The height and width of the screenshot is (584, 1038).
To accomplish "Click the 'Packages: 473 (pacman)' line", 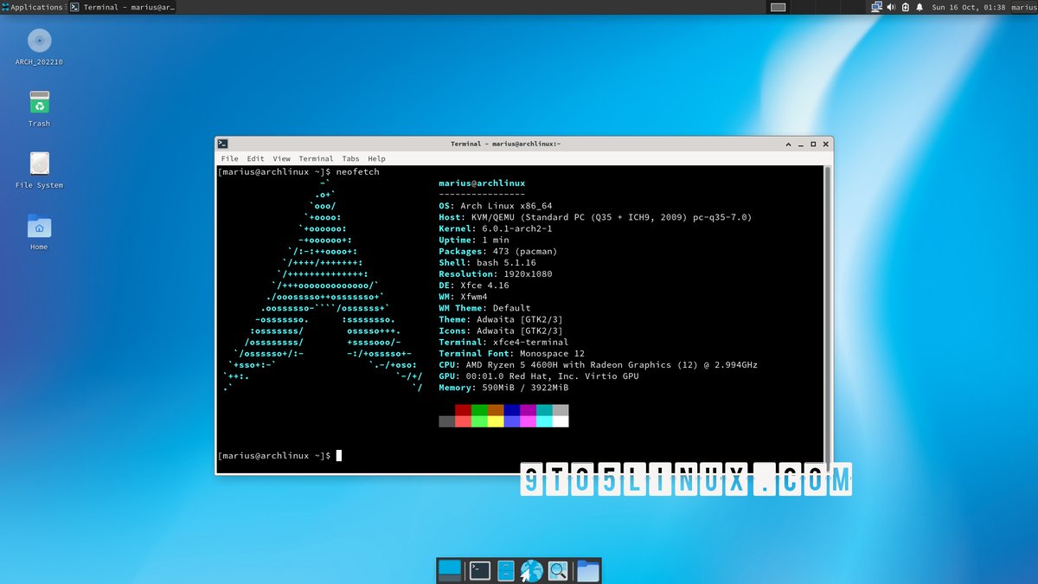I will [498, 251].
